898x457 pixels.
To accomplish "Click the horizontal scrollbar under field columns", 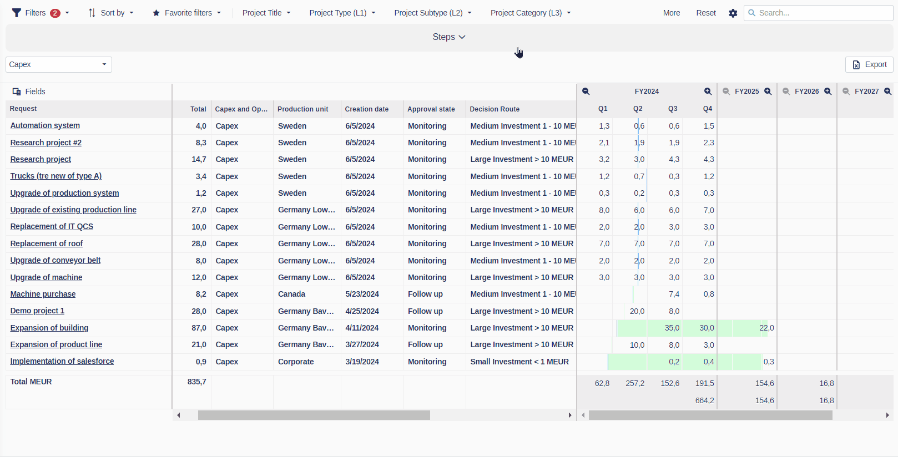I will [x=314, y=415].
